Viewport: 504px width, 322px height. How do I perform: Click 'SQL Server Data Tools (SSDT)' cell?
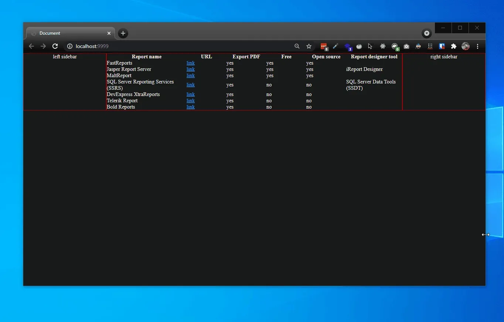point(371,85)
